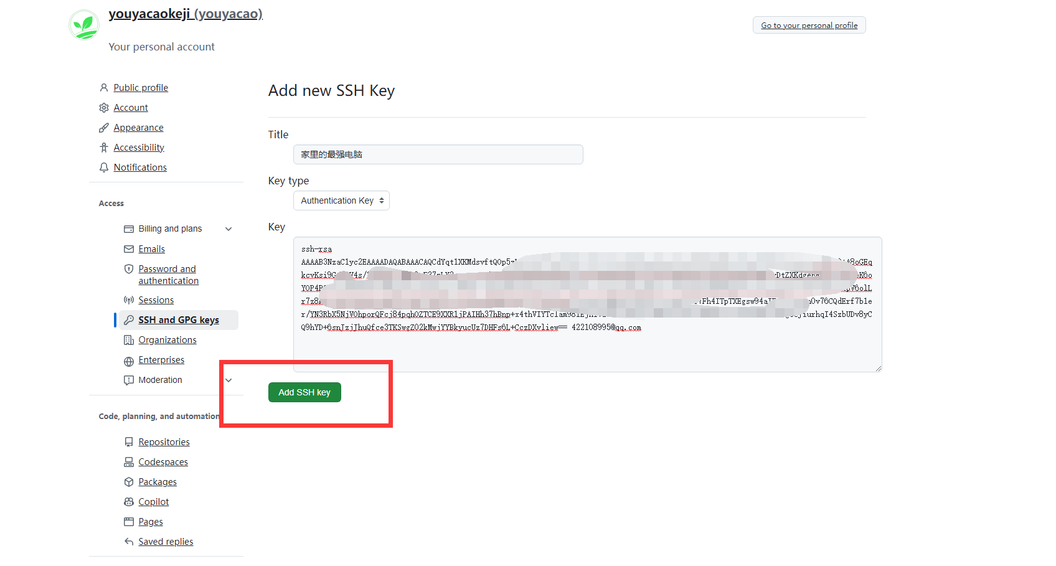Expand the Moderation section
Screen dimensions: 1056x566
(229, 380)
